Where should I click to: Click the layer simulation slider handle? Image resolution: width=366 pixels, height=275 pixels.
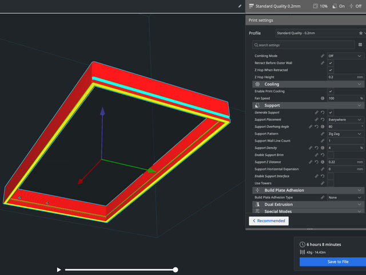point(176,269)
